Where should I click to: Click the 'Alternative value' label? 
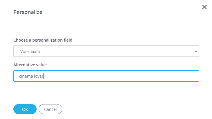click(x=30, y=65)
